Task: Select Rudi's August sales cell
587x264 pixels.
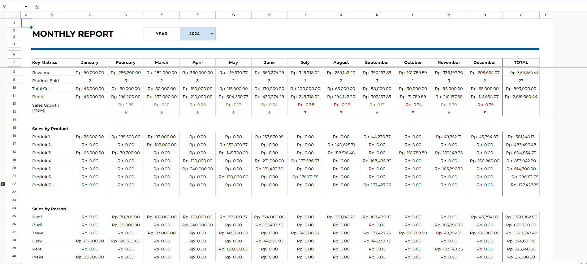Action: (341, 217)
